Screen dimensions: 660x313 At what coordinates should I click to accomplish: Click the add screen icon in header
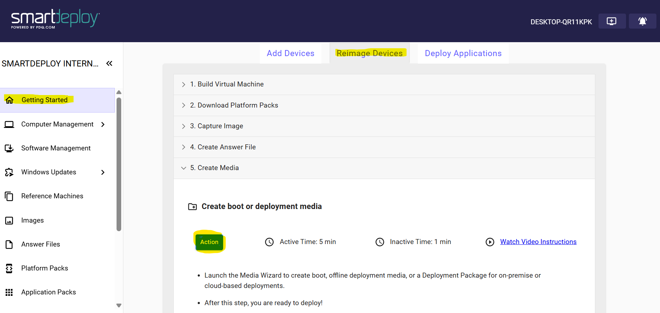pos(612,21)
